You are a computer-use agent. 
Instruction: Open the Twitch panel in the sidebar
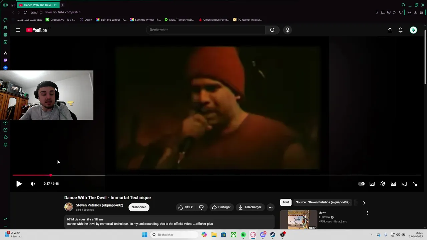coord(5,60)
